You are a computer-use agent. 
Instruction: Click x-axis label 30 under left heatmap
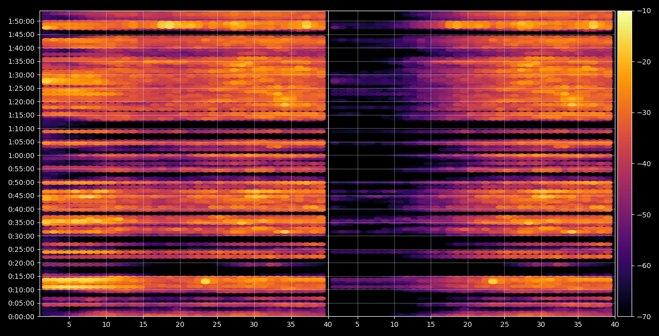click(x=254, y=325)
